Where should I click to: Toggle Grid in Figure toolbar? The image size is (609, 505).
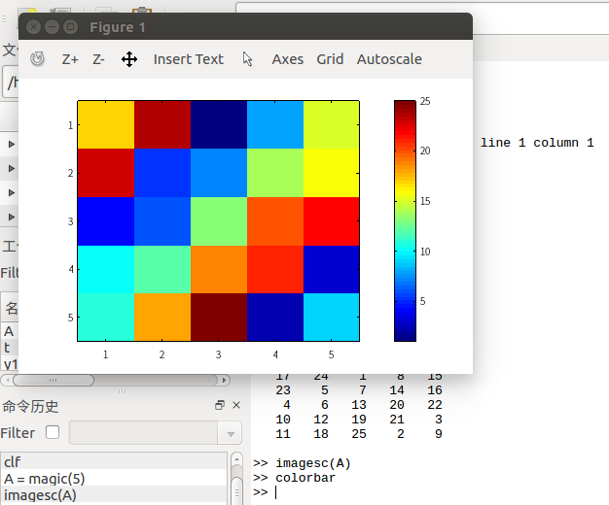pyautogui.click(x=330, y=59)
